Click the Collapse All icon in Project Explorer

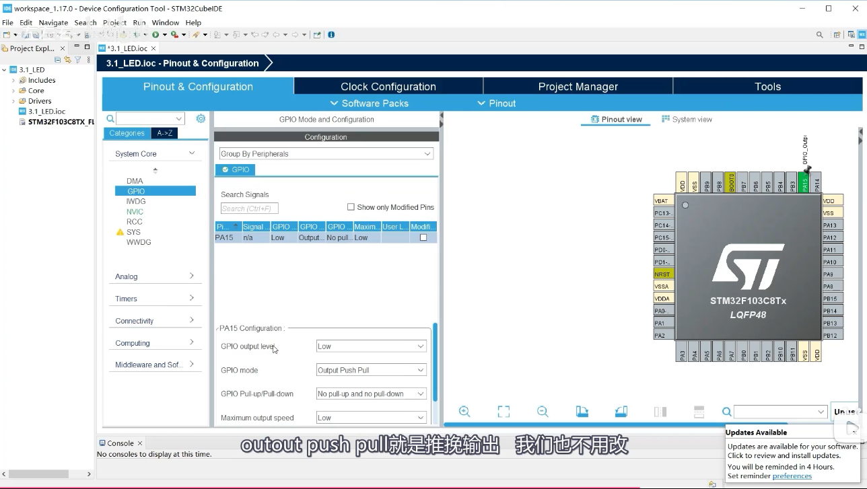point(58,60)
